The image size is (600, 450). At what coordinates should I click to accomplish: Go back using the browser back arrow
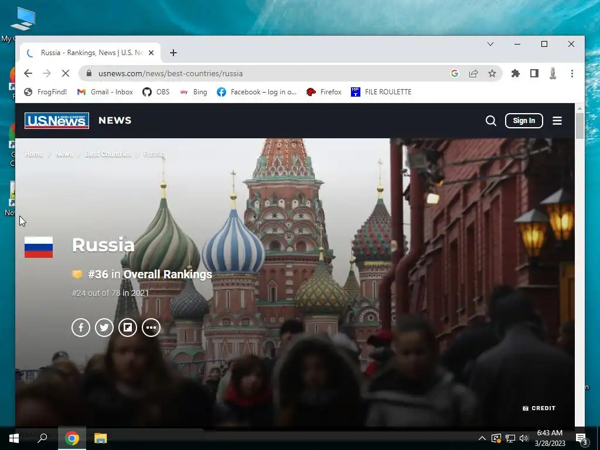[x=28, y=73]
